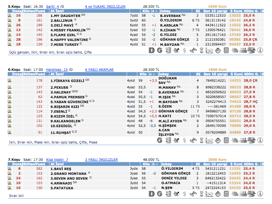The image size is (272, 204).
Task: Click the bar chart icon beside MY DAUGHTER
Action: 10,15
